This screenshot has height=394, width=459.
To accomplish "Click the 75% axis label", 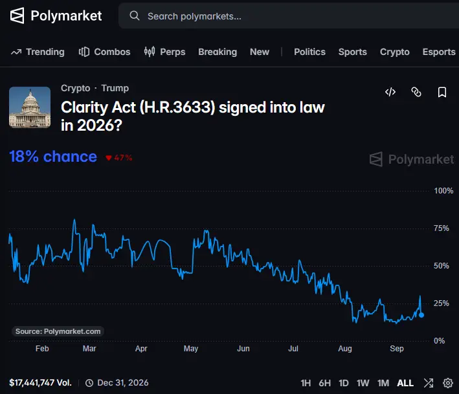I will tap(442, 228).
